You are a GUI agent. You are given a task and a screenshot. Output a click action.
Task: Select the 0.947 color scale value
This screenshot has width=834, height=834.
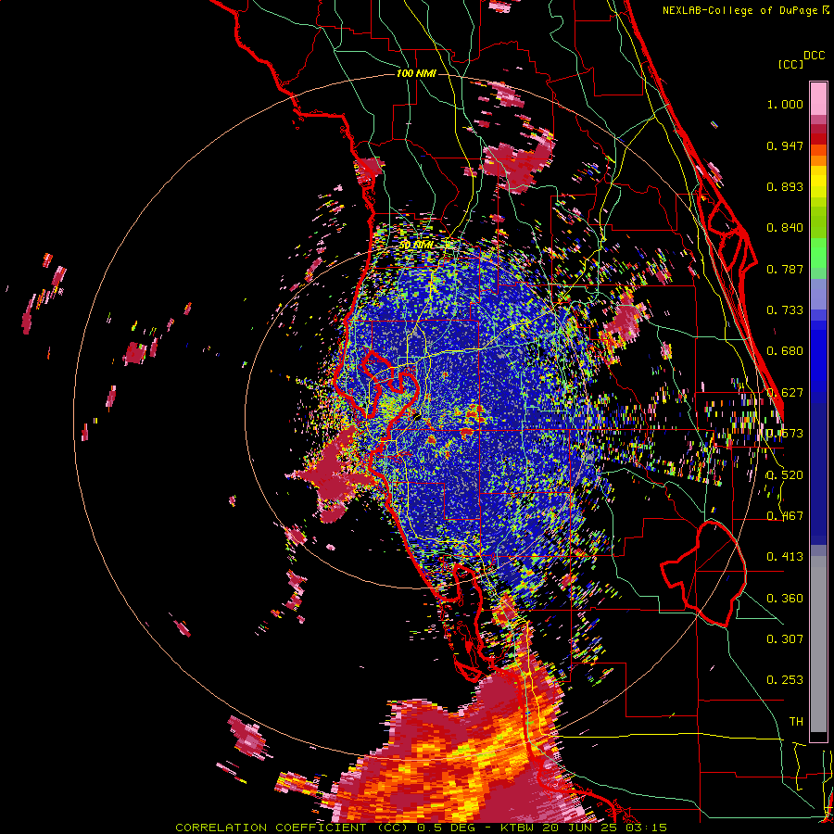click(x=785, y=145)
